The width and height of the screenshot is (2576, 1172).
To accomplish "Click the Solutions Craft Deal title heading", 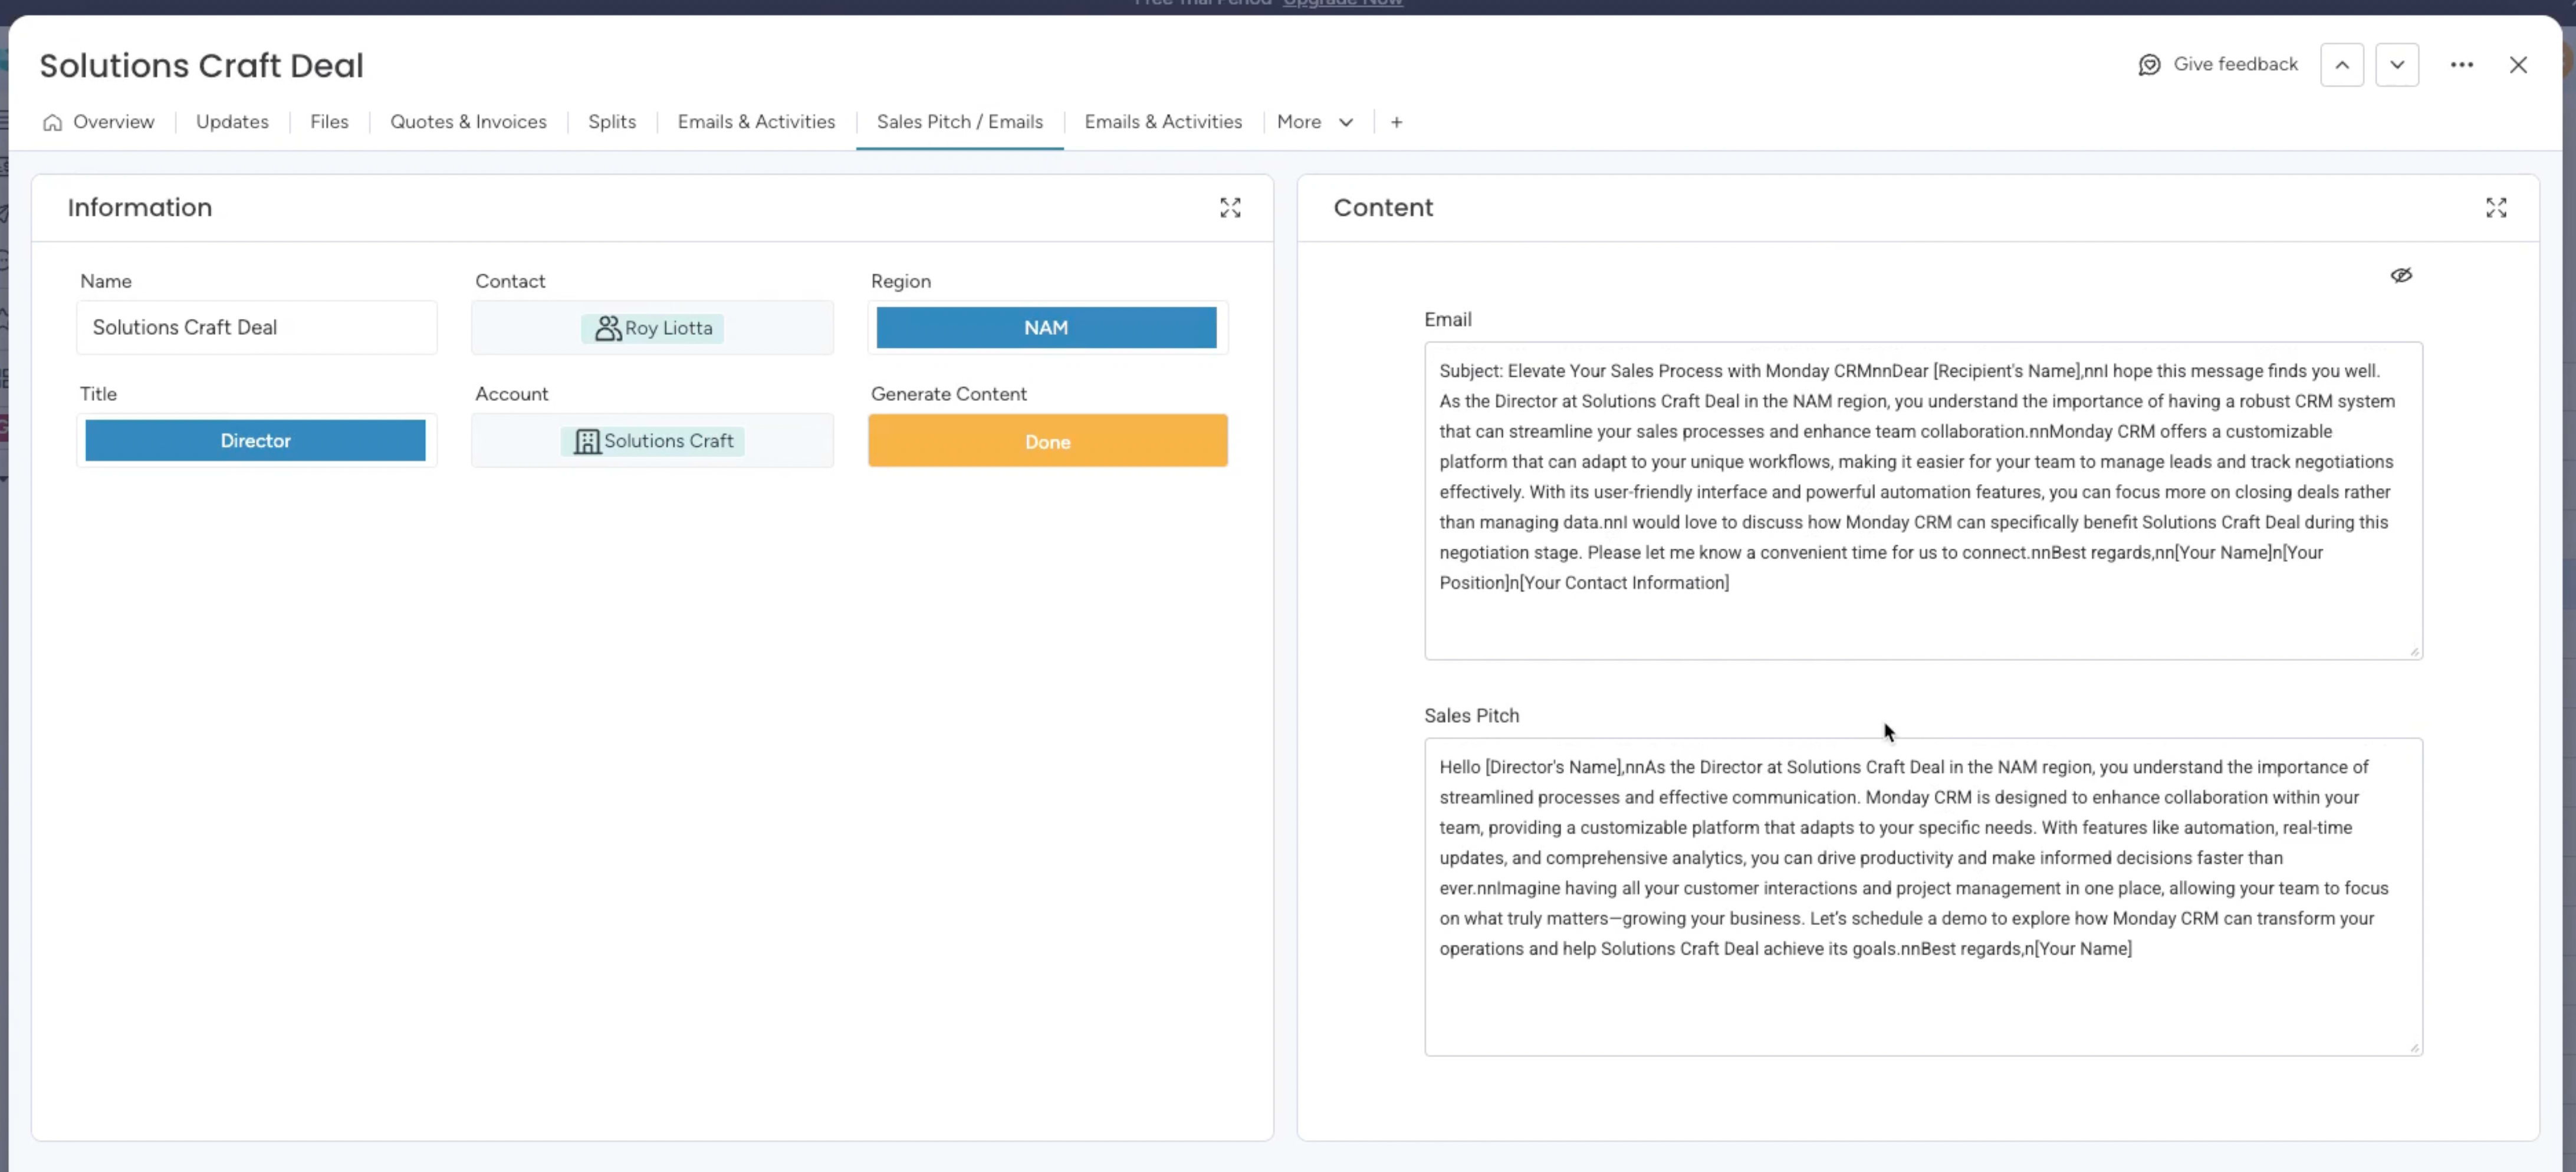I will (x=202, y=66).
